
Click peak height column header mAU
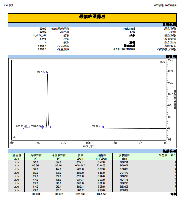pos(80,157)
